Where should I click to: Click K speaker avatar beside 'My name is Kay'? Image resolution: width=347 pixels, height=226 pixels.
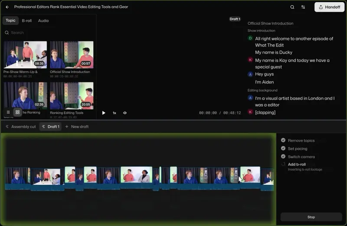(x=250, y=60)
